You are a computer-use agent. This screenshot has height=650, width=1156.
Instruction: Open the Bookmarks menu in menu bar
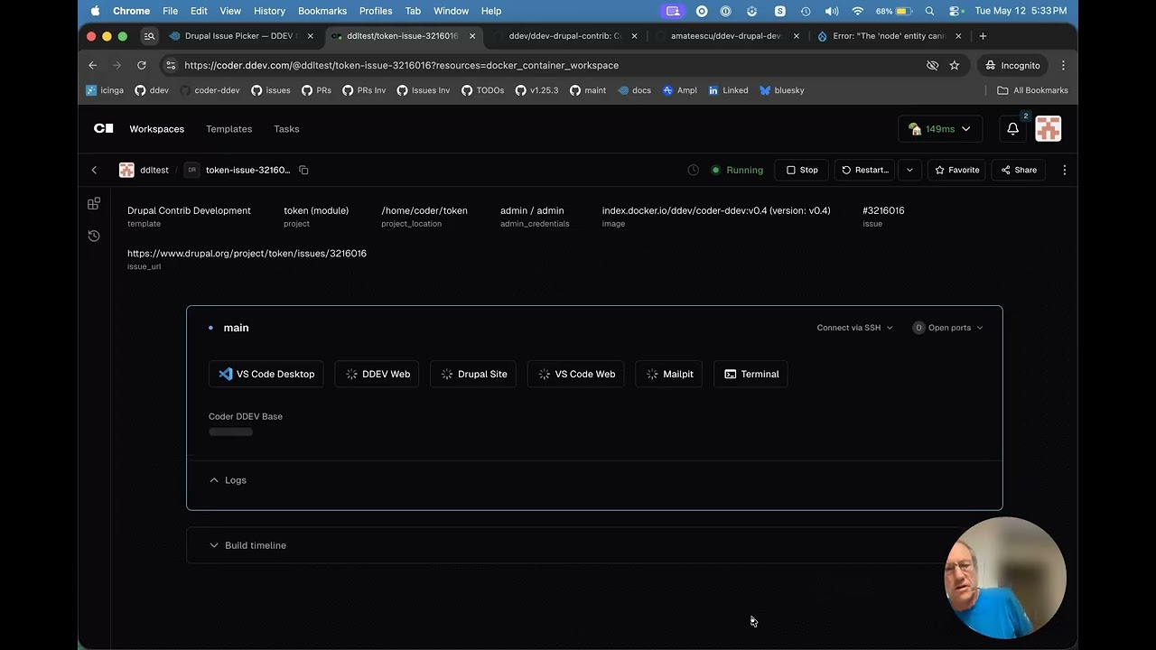coord(322,11)
